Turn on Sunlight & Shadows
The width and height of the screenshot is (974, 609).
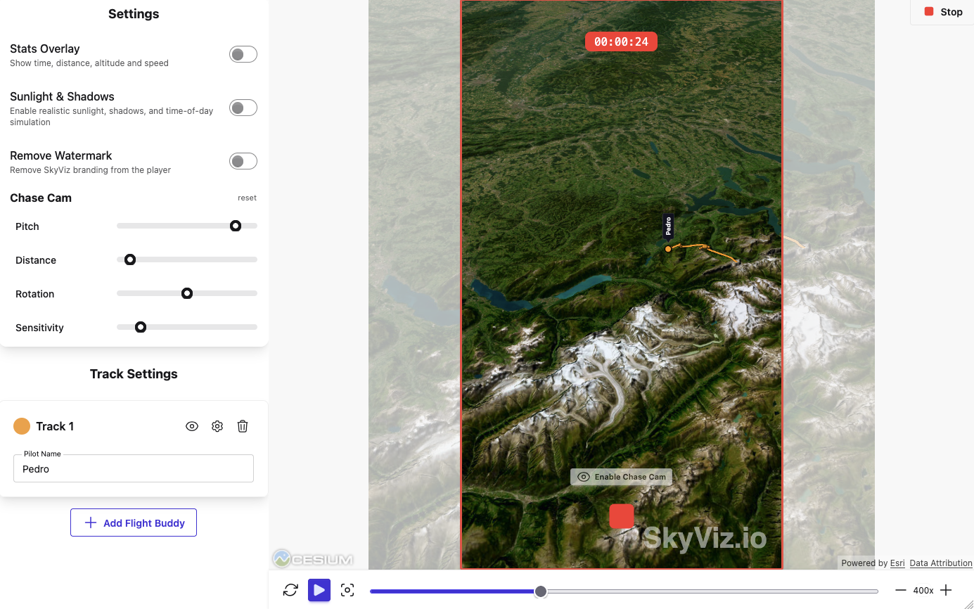pos(243,107)
